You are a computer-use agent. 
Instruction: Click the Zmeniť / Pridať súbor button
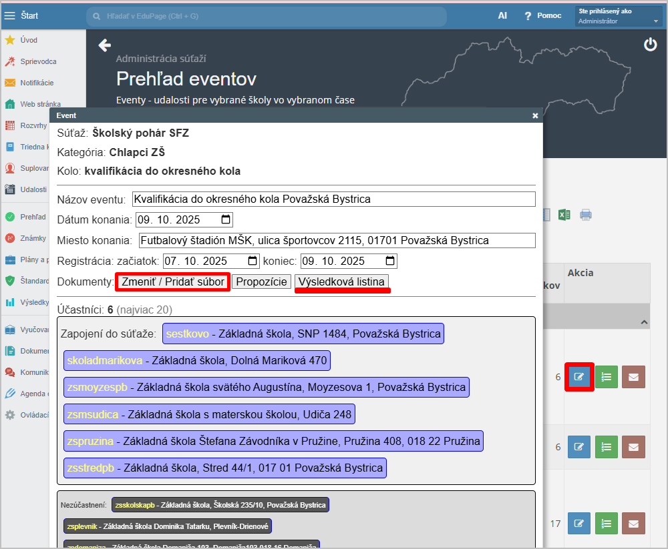point(172,282)
